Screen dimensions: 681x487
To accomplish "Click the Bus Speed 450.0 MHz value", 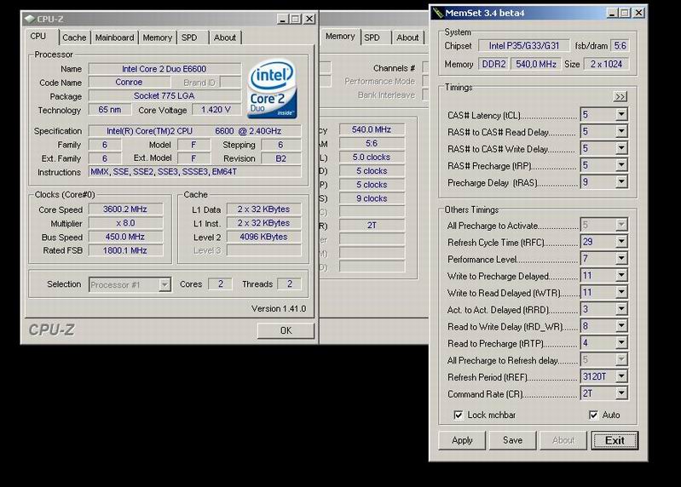I will 125,237.
